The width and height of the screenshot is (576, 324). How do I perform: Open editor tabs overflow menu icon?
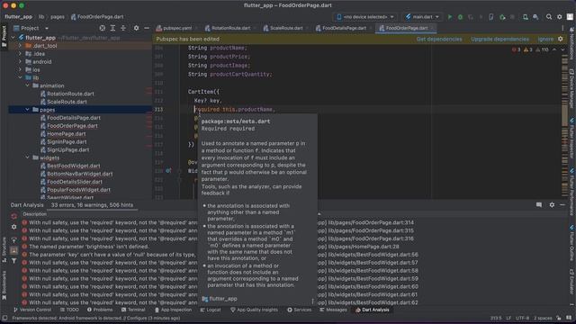point(562,28)
